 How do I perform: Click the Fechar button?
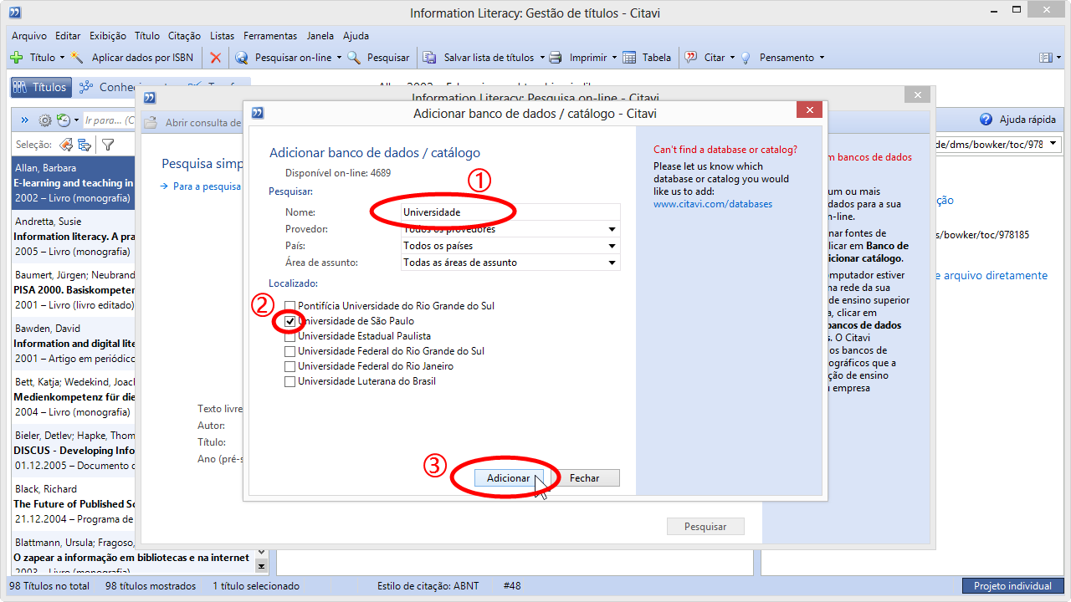(x=585, y=478)
